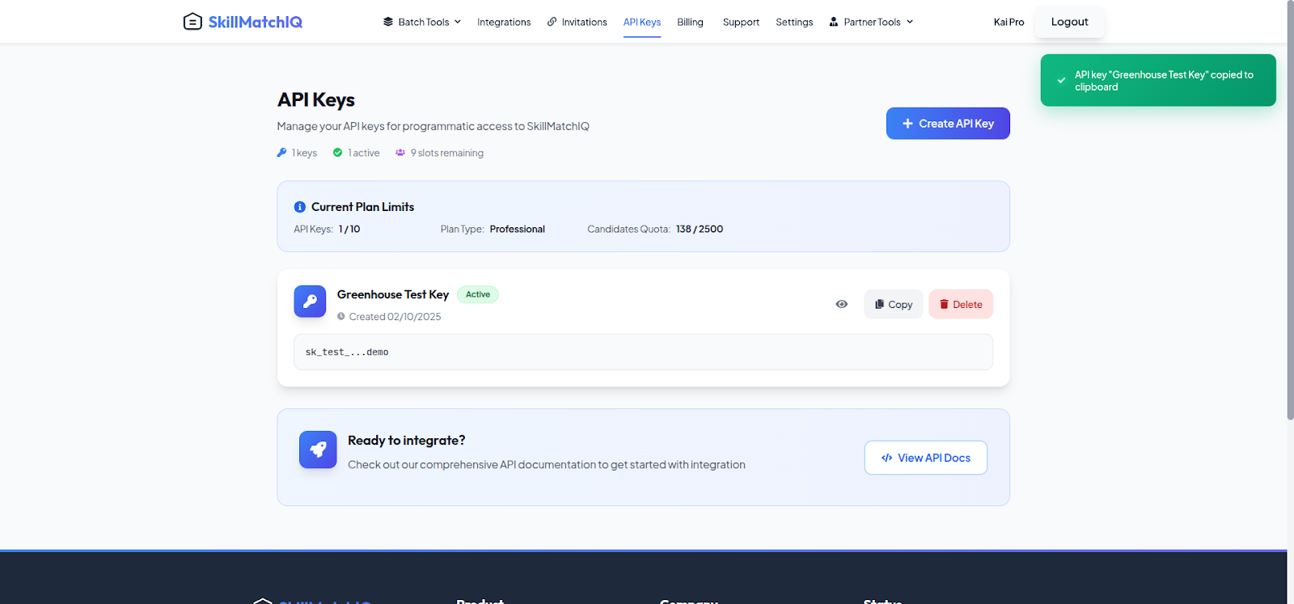Click the page's vertical scrollbar
1294x604 pixels.
[x=1290, y=210]
